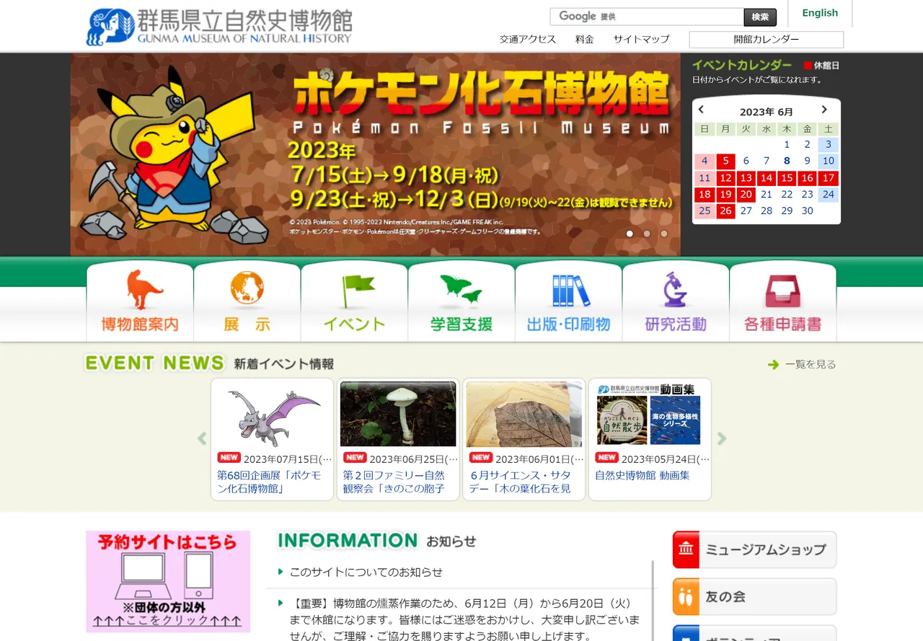
Task: Select June 20 in event calendar
Action: point(746,195)
